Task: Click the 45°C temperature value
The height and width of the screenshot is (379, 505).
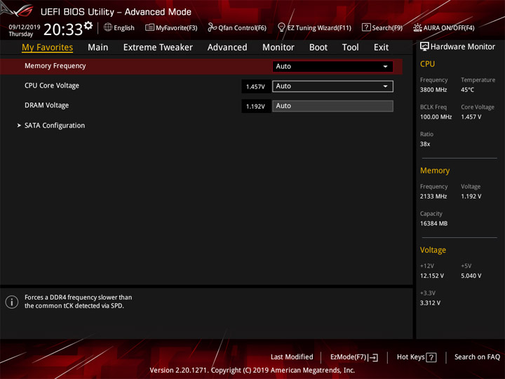Action: click(467, 90)
